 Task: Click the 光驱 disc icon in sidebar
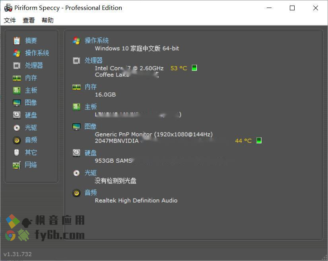click(17, 128)
